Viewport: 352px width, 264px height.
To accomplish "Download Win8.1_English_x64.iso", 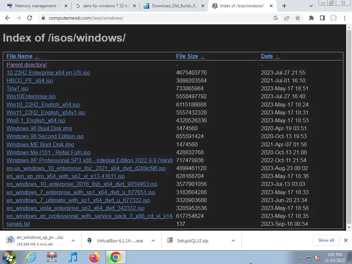I will point(36,120).
